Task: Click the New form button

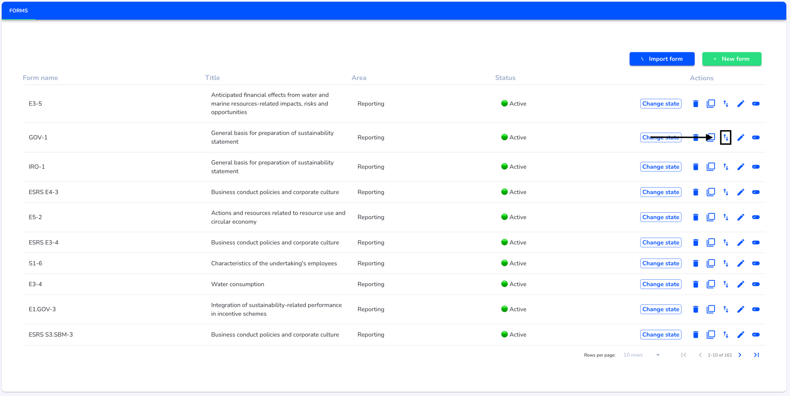Action: (731, 59)
